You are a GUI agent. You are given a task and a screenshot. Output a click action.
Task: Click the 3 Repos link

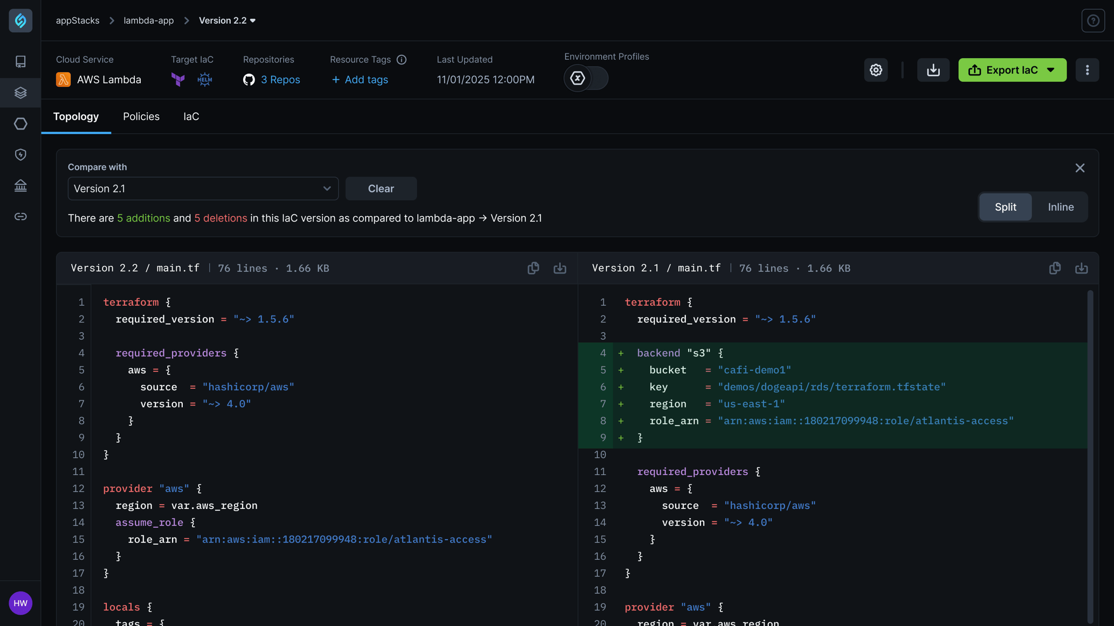280,79
